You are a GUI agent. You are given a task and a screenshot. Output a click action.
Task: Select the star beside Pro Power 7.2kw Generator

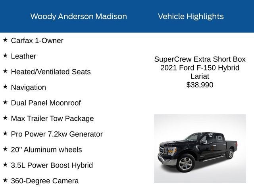click(5, 133)
